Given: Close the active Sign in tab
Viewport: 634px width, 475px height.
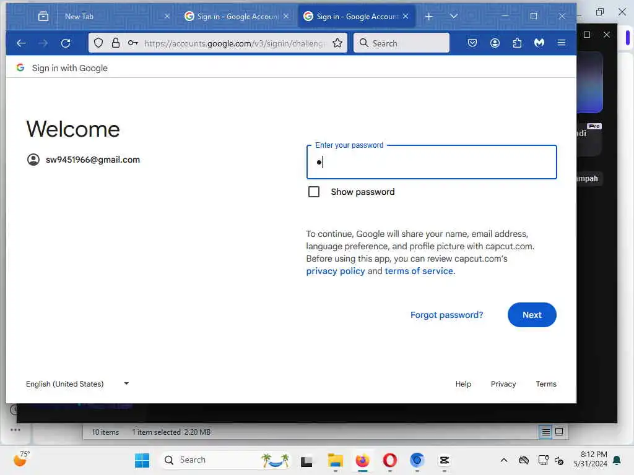Looking at the screenshot, I should [x=406, y=16].
